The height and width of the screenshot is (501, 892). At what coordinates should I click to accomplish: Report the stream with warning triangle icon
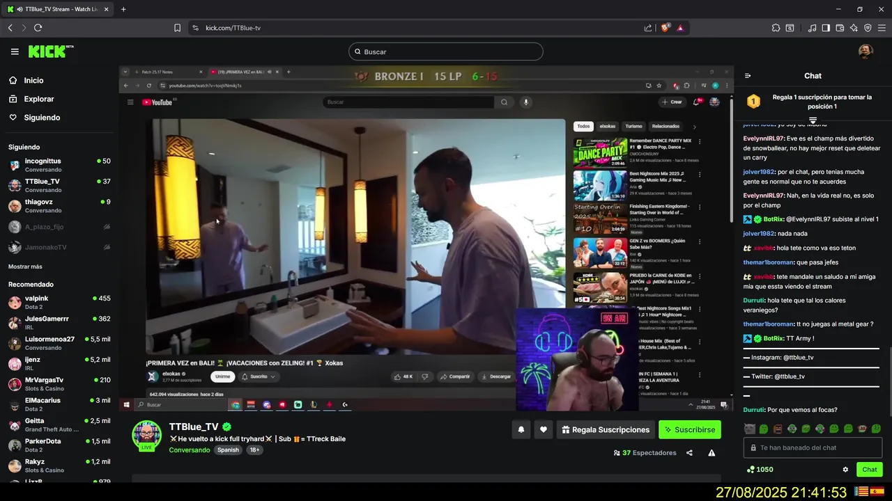(x=712, y=453)
